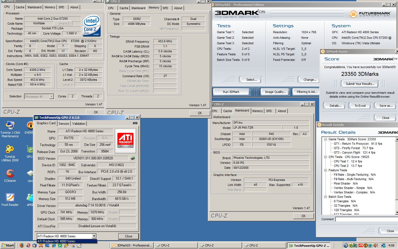Open the Processor #1 selection dropdown

pyautogui.click(x=51, y=97)
